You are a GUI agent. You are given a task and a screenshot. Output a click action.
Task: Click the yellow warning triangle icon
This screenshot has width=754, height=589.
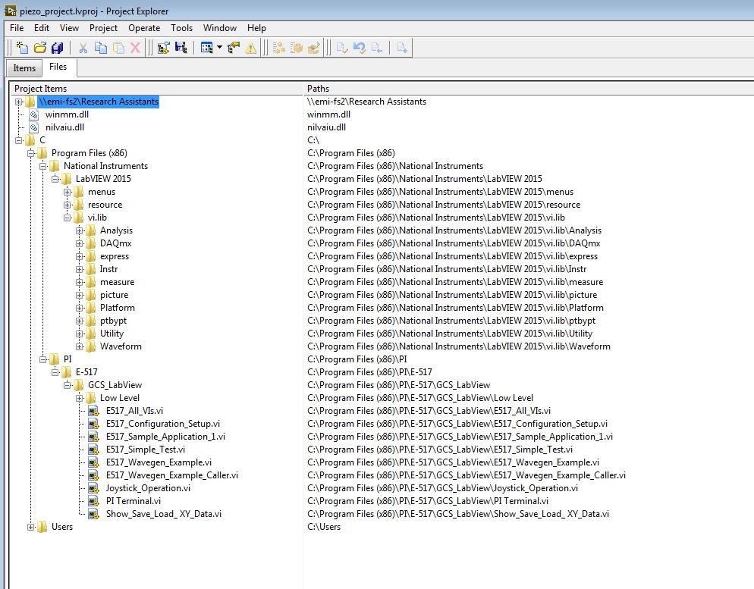point(250,48)
